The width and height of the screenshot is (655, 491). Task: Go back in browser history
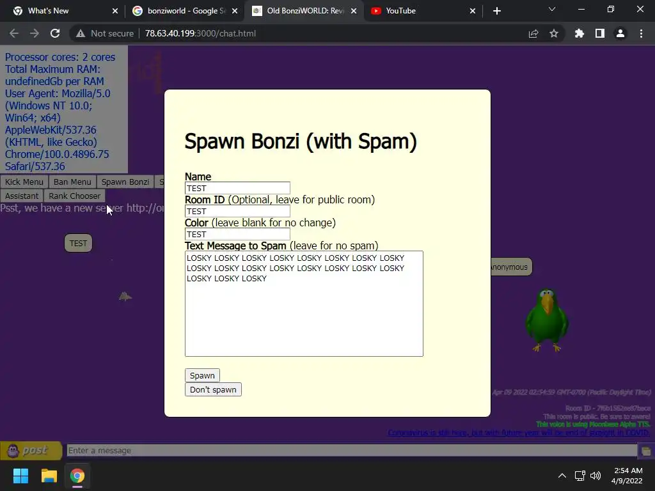[14, 33]
